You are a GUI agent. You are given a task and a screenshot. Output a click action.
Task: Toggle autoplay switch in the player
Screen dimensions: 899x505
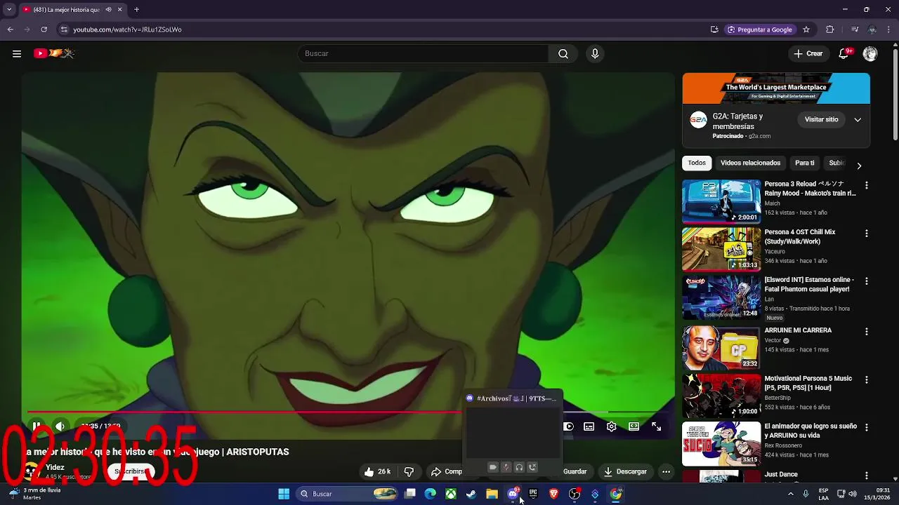[569, 426]
